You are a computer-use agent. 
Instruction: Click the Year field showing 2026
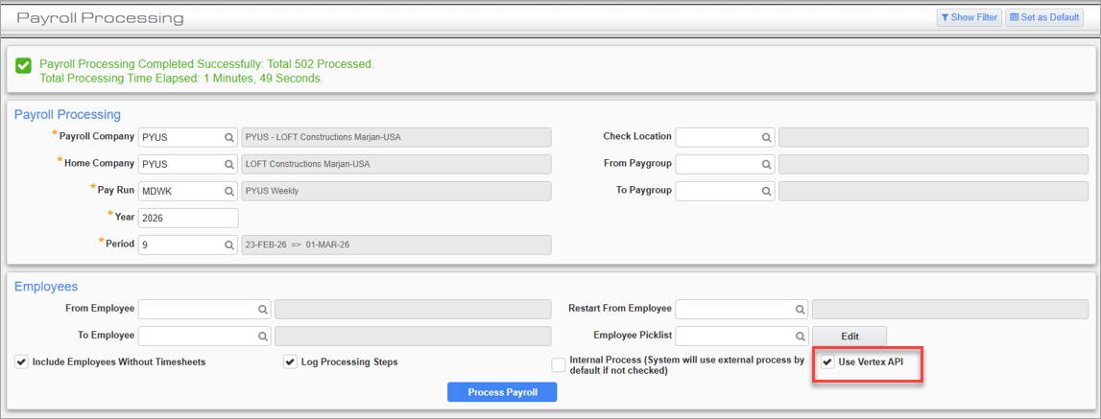tap(188, 219)
